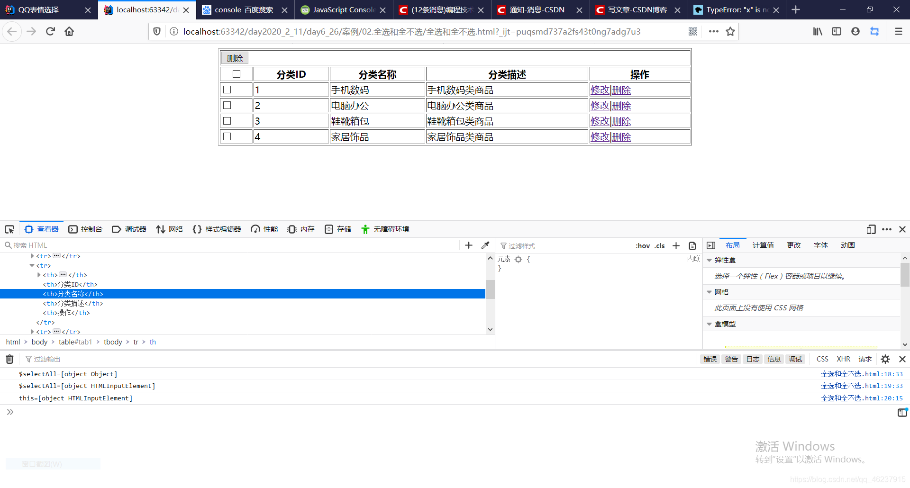The height and width of the screenshot is (488, 910).
Task: Open the tracking protection shield icon
Action: point(157,32)
